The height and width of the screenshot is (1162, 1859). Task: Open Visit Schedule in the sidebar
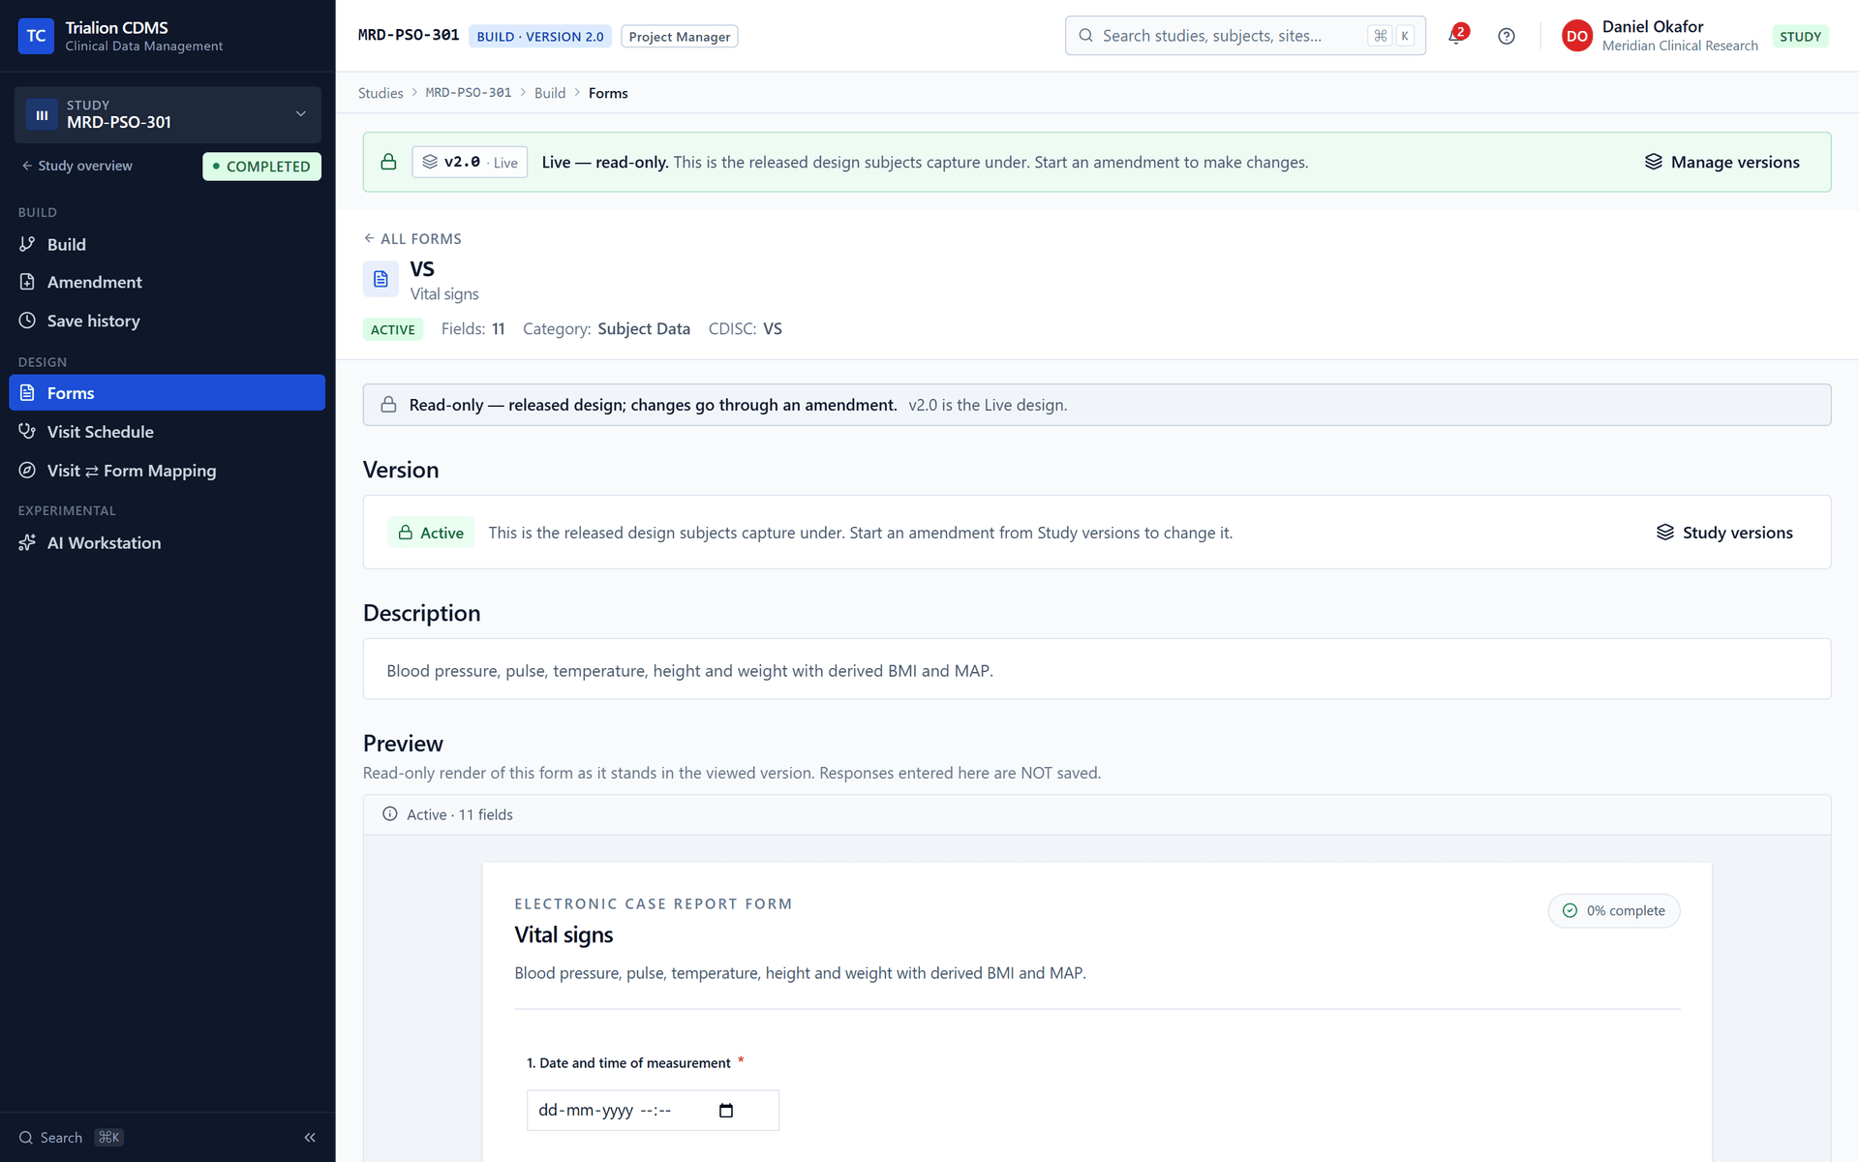click(168, 431)
